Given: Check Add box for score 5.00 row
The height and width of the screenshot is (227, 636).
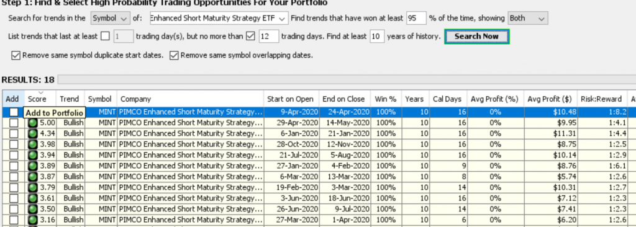Looking at the screenshot, I should (14, 122).
